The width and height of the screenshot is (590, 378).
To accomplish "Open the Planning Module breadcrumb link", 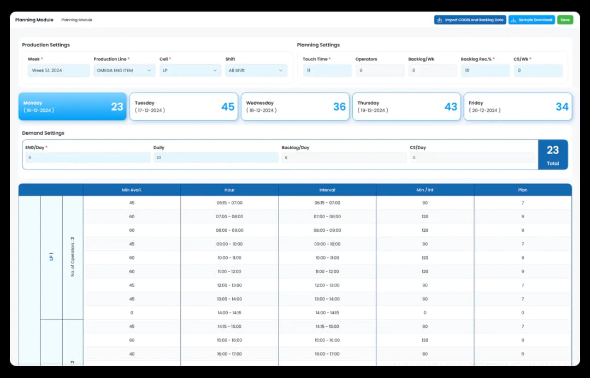I will coord(76,20).
